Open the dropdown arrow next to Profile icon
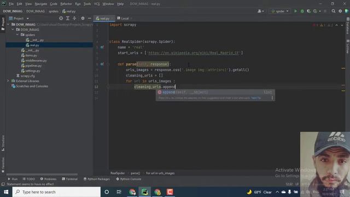The width and height of the screenshot is (350, 197). pyautogui.click(x=320, y=11)
